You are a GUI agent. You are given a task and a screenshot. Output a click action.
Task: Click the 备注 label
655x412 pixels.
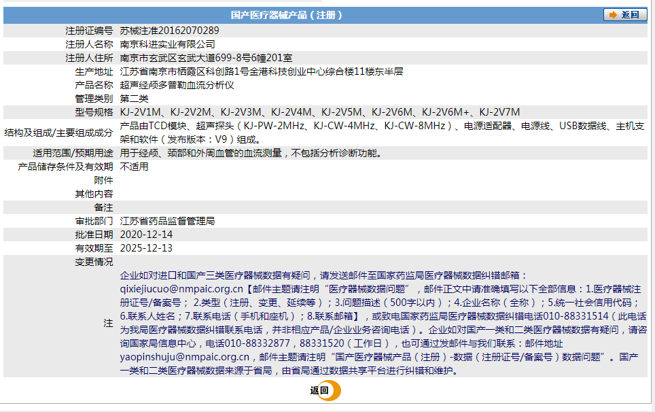[103, 207]
